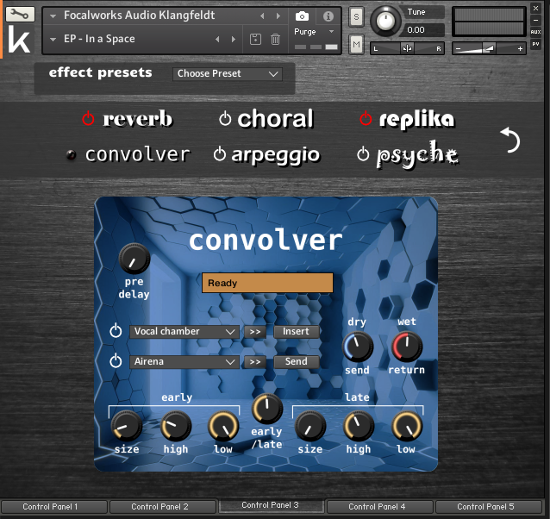Screen dimensions: 550x519
Task: Click the Insert button
Action: pyautogui.click(x=296, y=331)
